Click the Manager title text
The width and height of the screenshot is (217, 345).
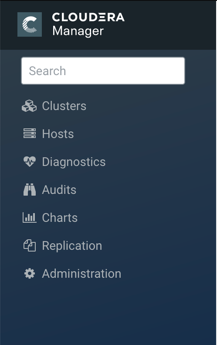coord(78,31)
